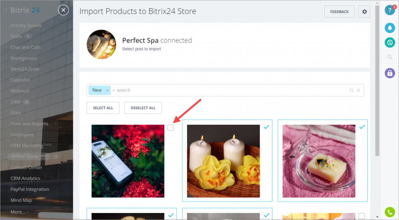The image size is (399, 220).
Task: Check the herbal shampoo product checkbox
Action: [x=171, y=128]
